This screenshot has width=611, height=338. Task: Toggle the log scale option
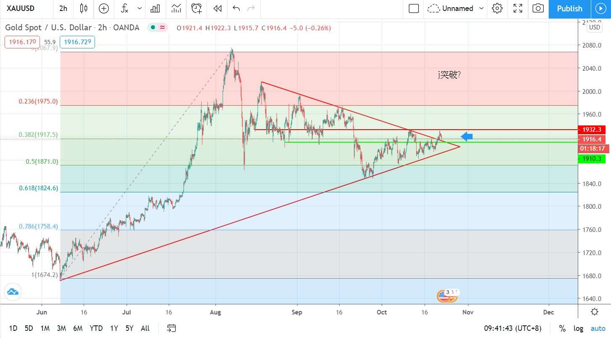[578, 328]
